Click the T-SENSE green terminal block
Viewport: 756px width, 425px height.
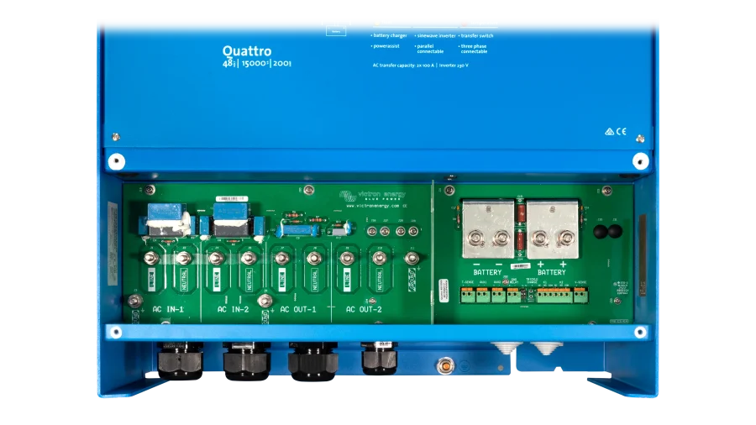coord(468,295)
